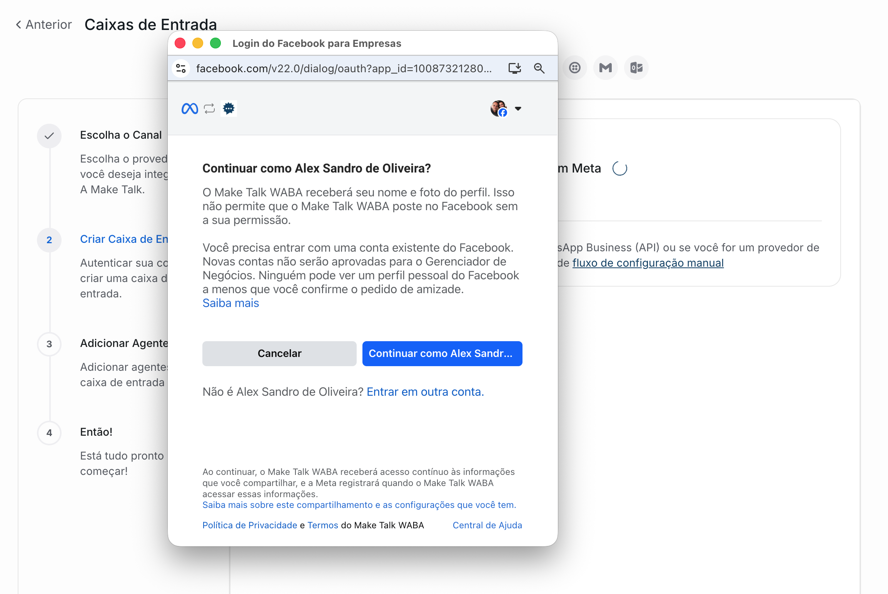Expand the account dropdown arrow
Screen dimensions: 888x594
click(518, 109)
